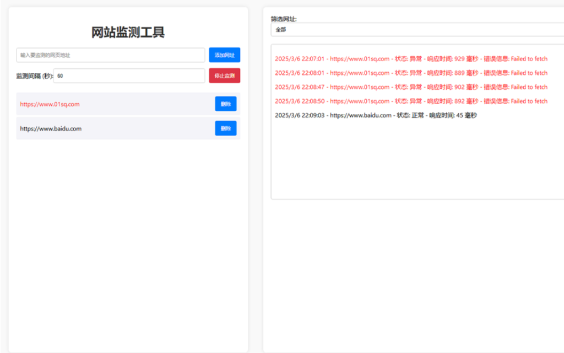Focus the 监测间隔 seconds input box
564x353 pixels.
[x=129, y=76]
